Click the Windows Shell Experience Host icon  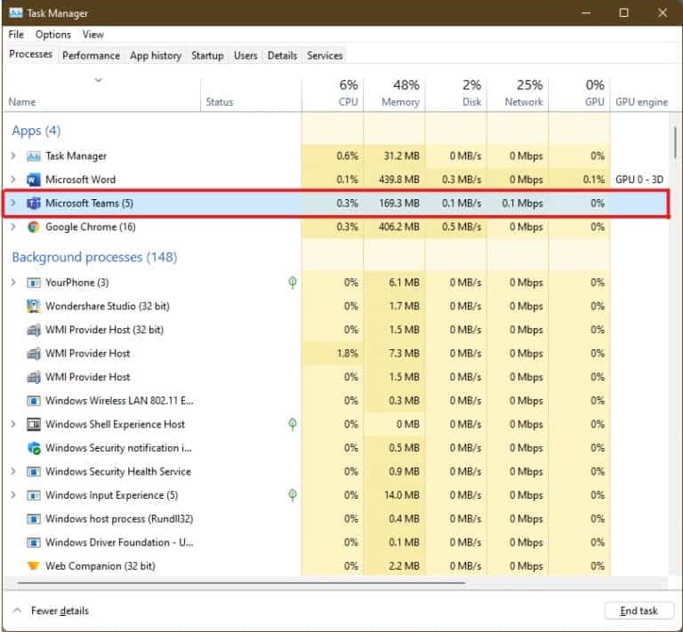click(x=34, y=424)
